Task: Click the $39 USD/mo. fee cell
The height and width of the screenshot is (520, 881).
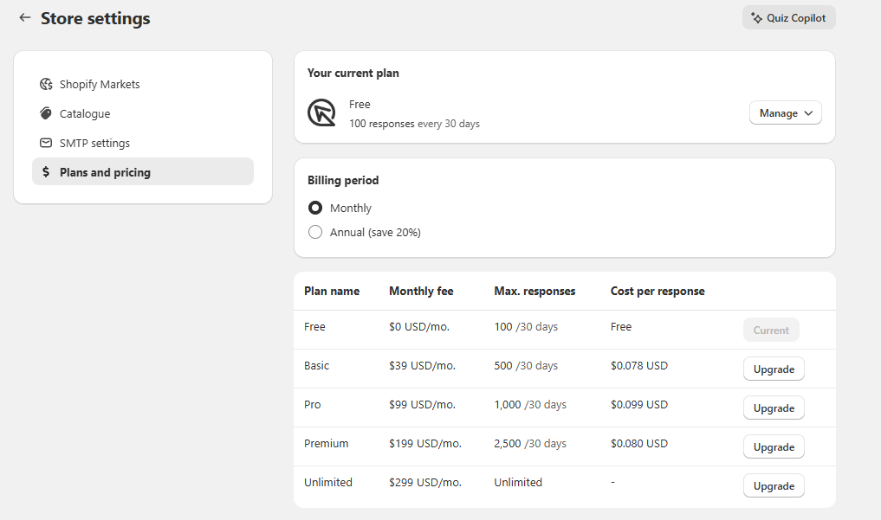Action: [422, 366]
